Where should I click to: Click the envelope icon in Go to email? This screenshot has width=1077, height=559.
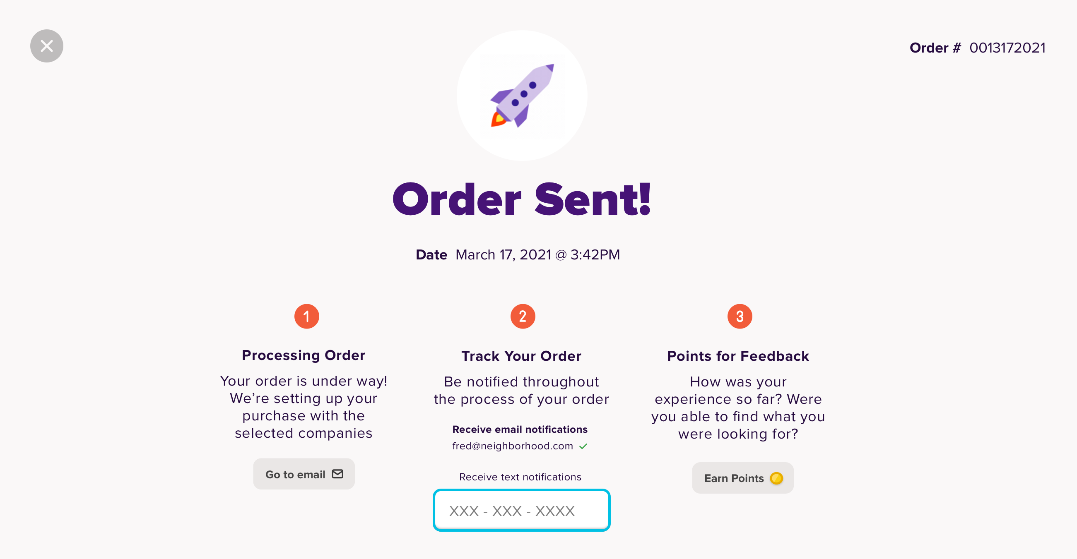point(337,474)
